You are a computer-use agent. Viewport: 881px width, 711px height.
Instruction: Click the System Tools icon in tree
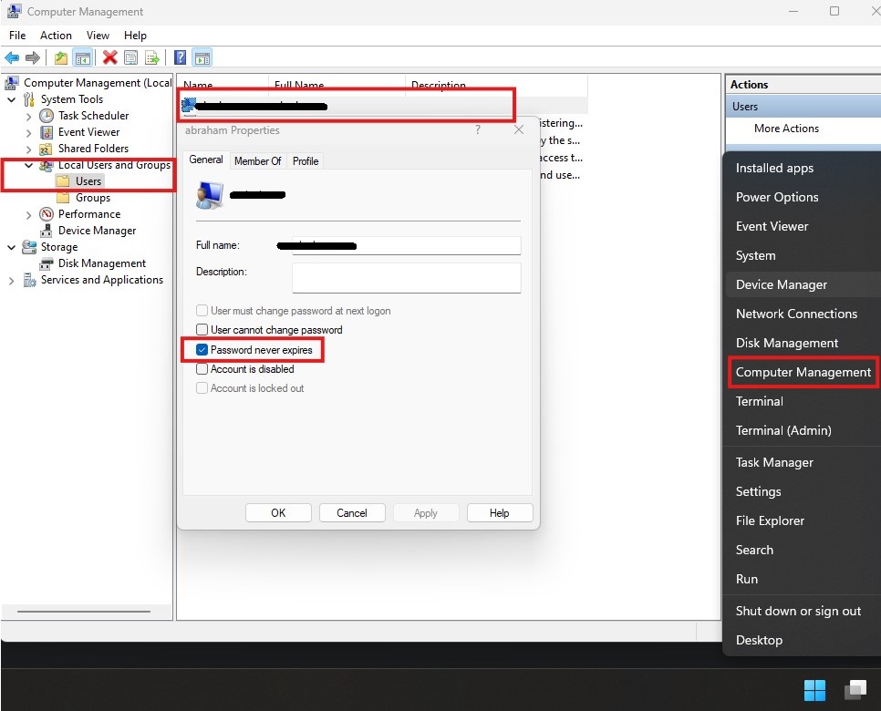coord(29,99)
